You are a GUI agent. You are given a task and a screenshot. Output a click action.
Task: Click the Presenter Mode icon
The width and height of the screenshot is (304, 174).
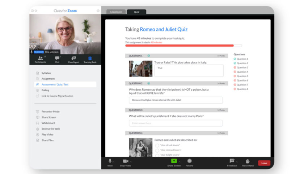click(38, 112)
